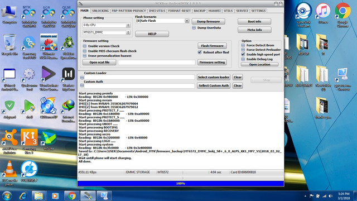
Task: Open the New folder (2) icon
Action: click(323, 78)
